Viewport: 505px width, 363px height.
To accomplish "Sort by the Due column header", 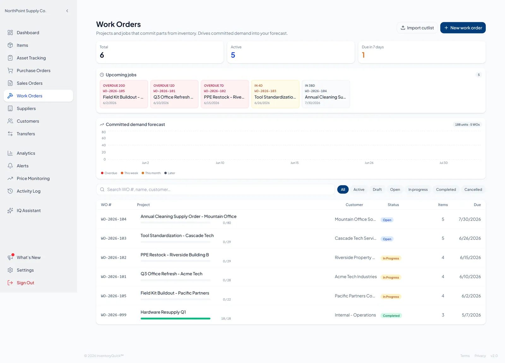I will coord(477,205).
